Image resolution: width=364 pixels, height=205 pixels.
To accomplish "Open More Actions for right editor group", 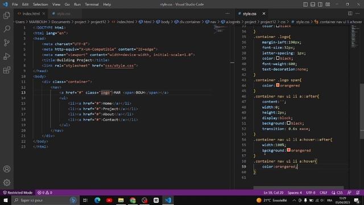I will point(358,14).
